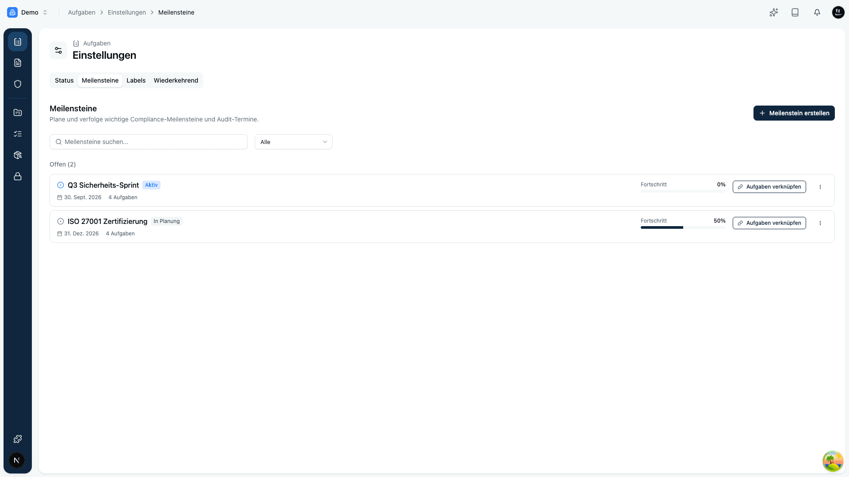Click the Aktiv badge
Viewport: 849px width, 477px height.
click(x=151, y=185)
